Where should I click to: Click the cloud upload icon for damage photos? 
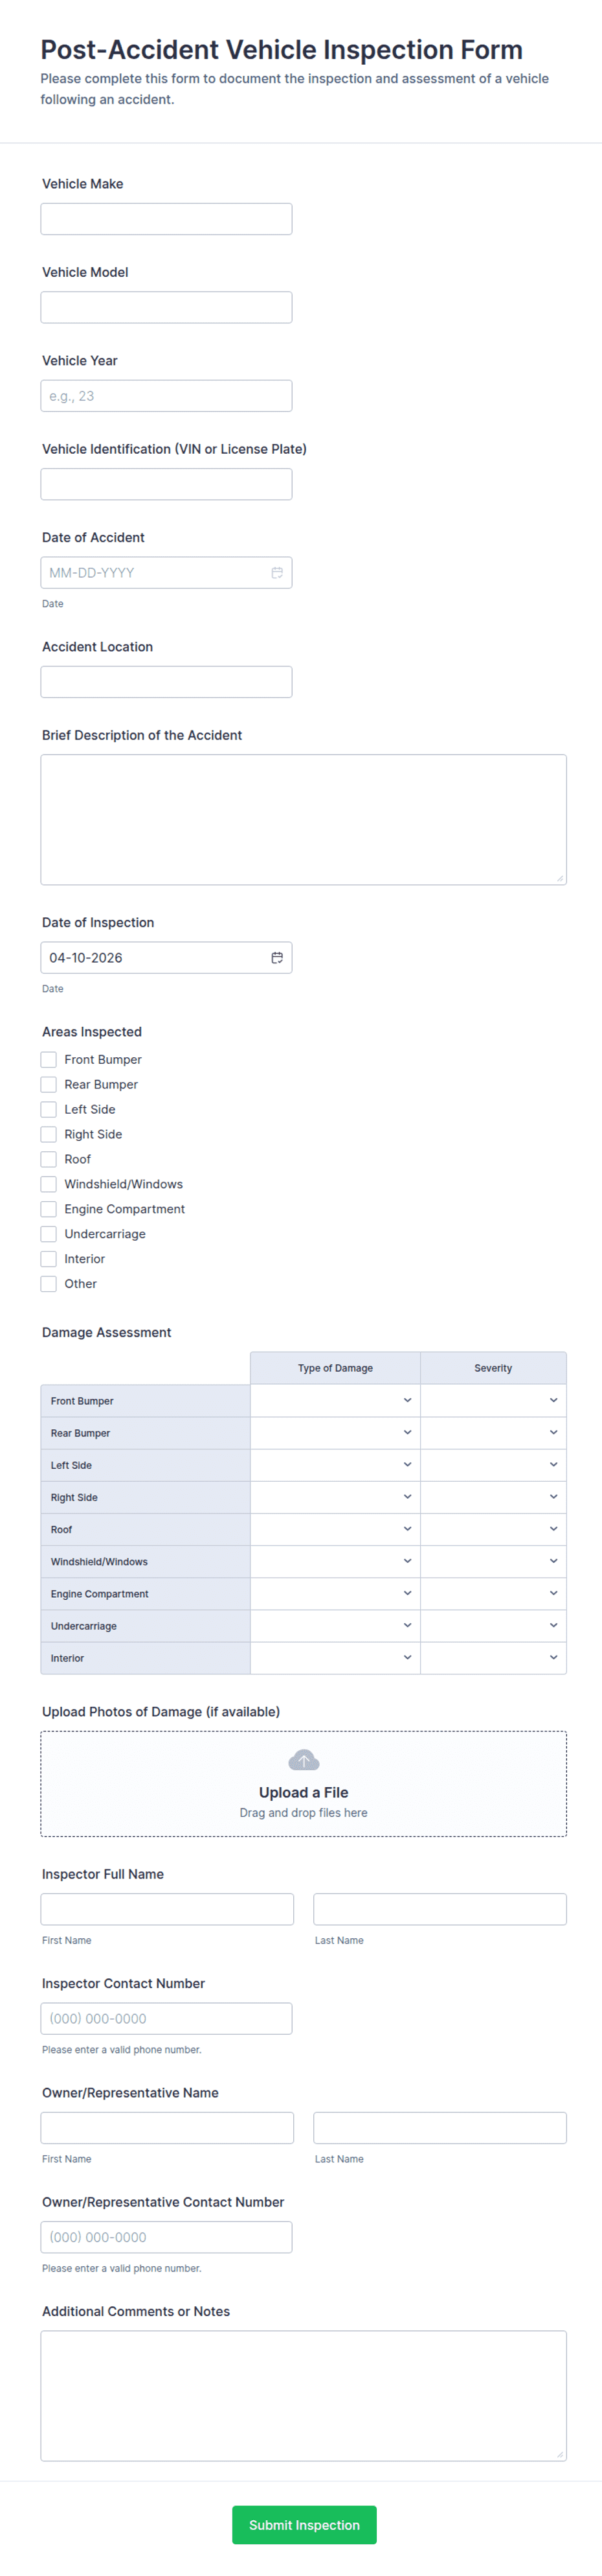pos(304,1759)
